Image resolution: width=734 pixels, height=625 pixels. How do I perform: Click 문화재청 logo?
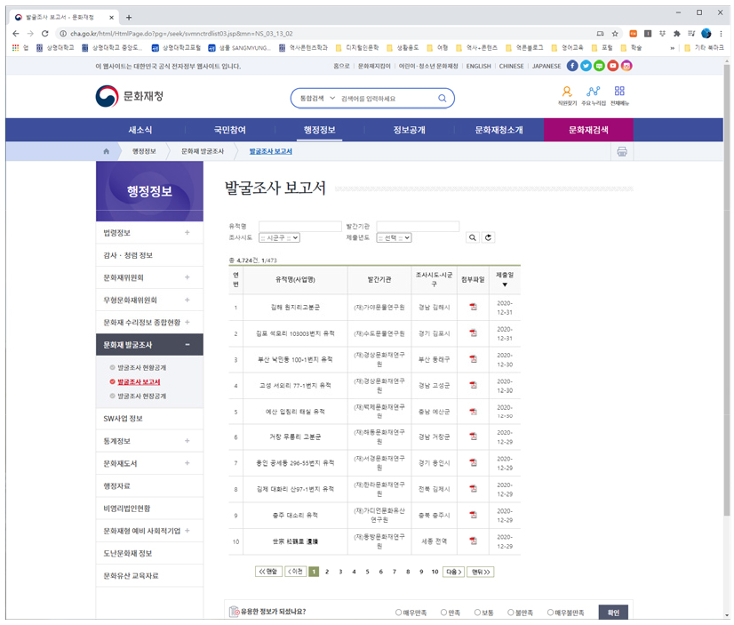(x=130, y=96)
